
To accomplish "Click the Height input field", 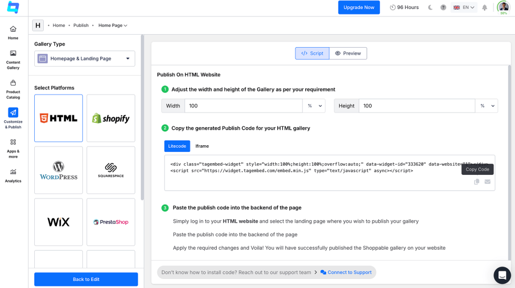I will coord(417,106).
